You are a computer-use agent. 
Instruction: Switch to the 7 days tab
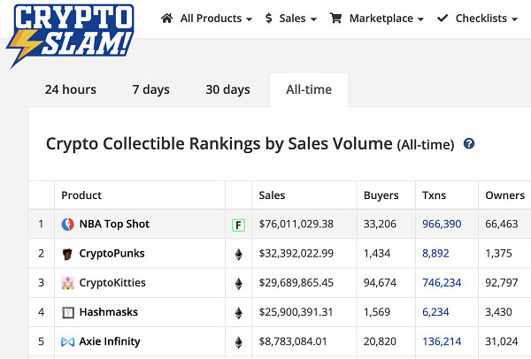[151, 89]
